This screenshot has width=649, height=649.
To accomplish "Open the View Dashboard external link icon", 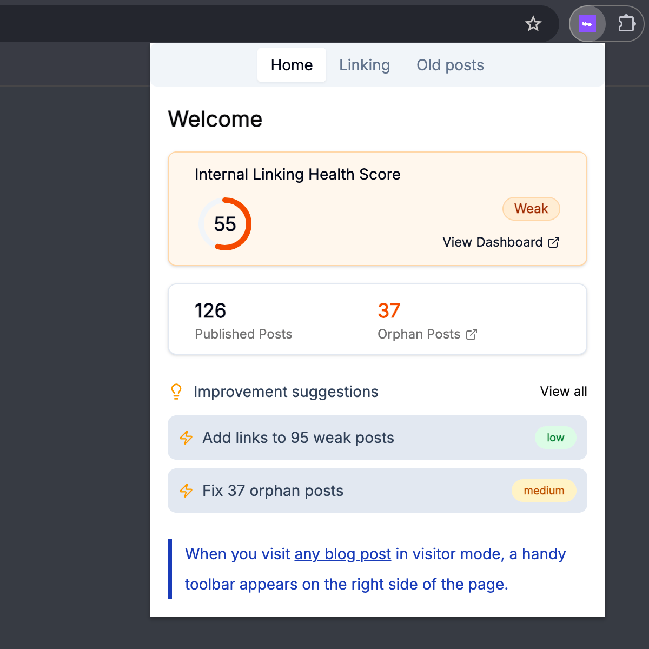I will [554, 242].
